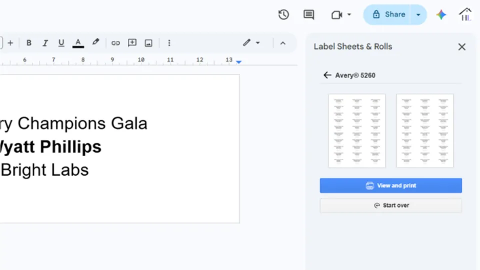Select the first label sheet preview

point(357,131)
